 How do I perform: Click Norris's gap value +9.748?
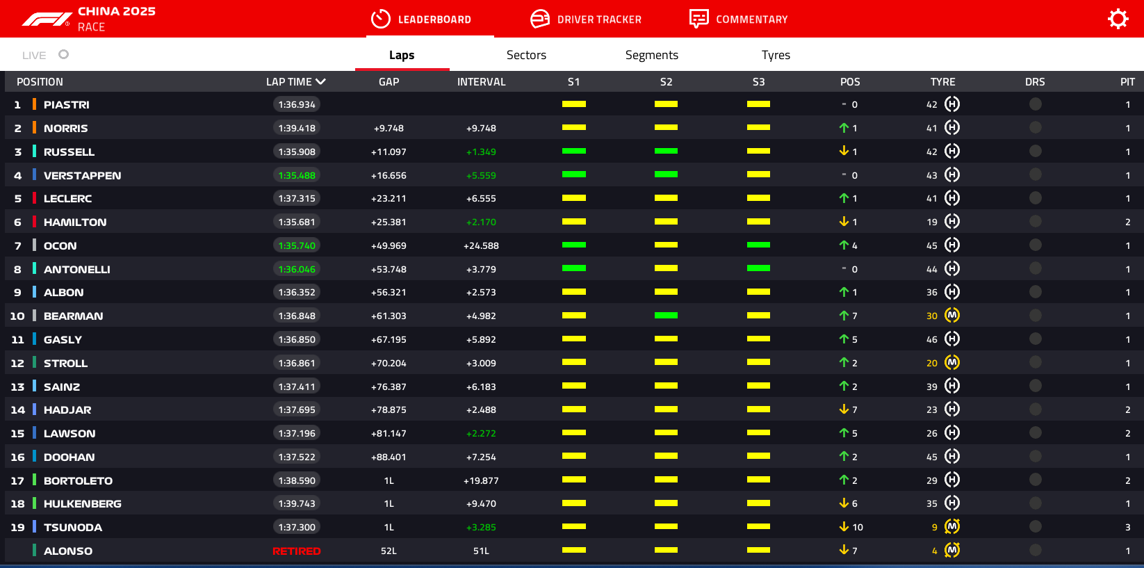pyautogui.click(x=389, y=129)
